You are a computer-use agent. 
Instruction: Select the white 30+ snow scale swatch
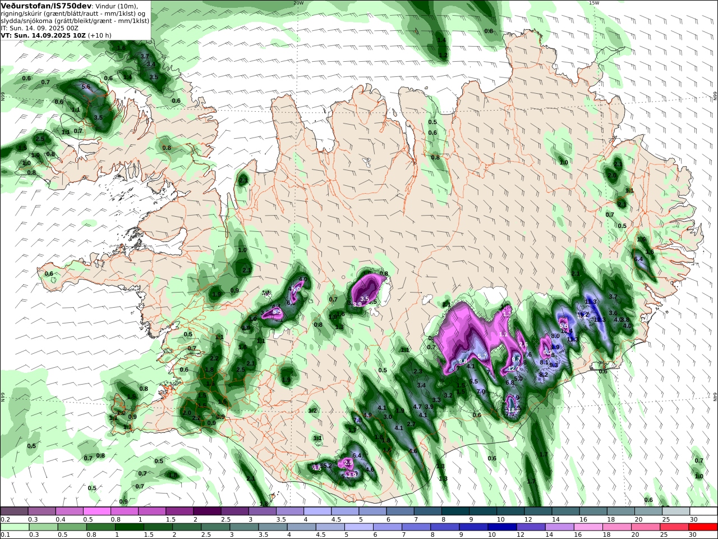point(703,511)
